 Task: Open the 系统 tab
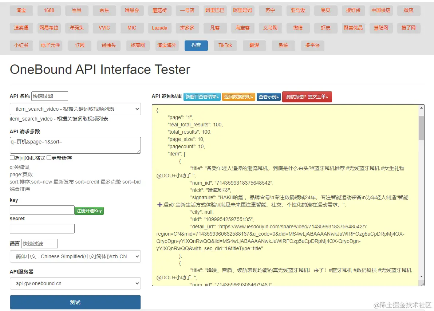283,46
